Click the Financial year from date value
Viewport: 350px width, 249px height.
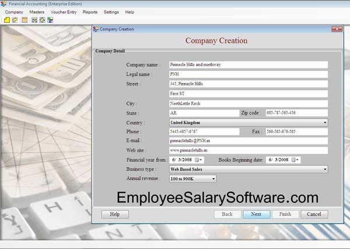[x=182, y=160]
